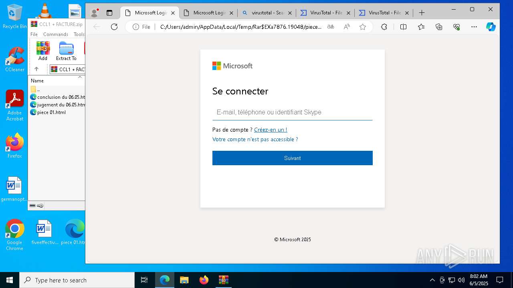Screen dimensions: 513x288
Task: Open Recycle Bin on desktop
Action: pyautogui.click(x=15, y=16)
